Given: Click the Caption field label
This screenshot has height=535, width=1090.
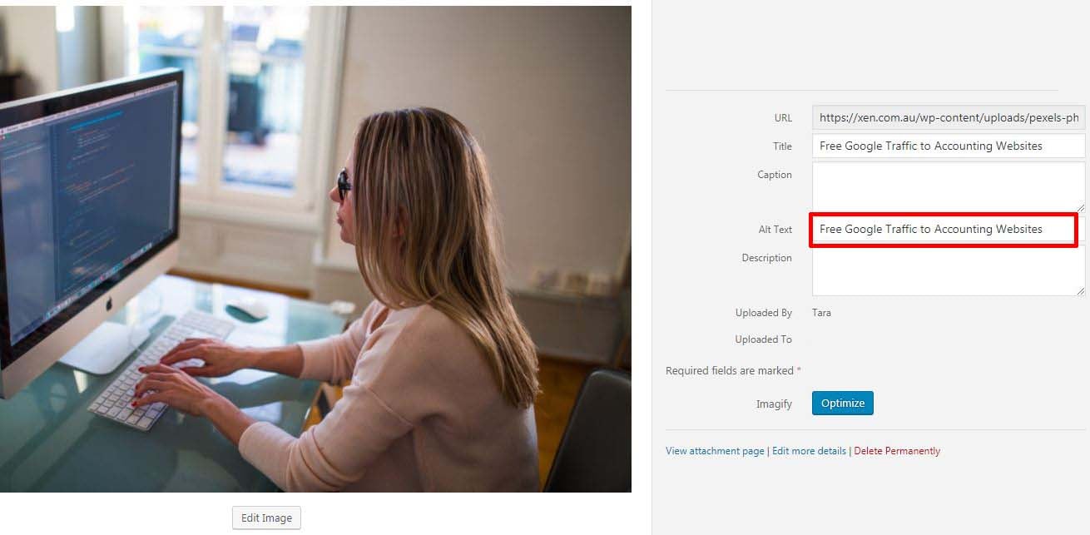Looking at the screenshot, I should pos(775,175).
